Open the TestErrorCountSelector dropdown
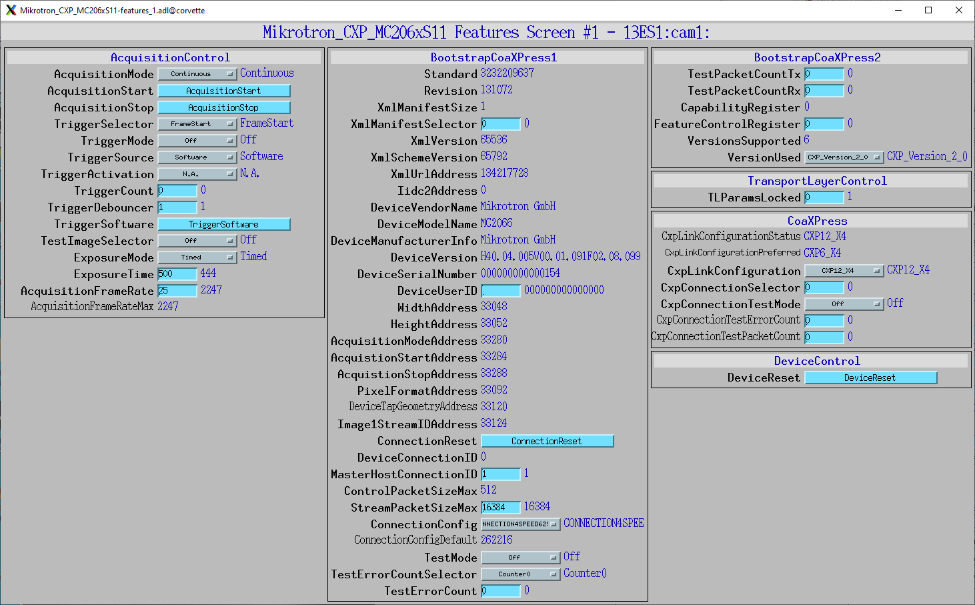Image resolution: width=975 pixels, height=605 pixels. pyautogui.click(x=521, y=574)
